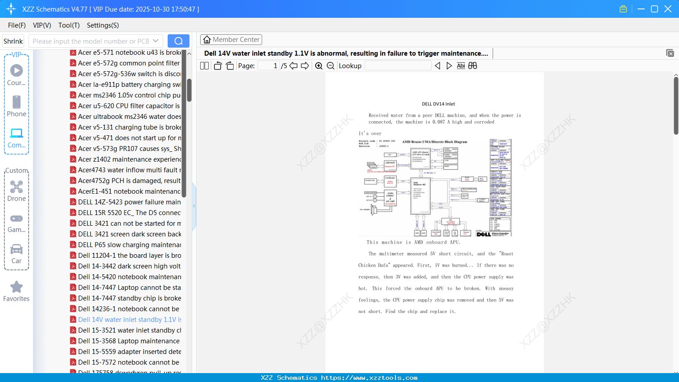The width and height of the screenshot is (679, 382).
Task: Click the XZZ Schematics app logo
Action: [x=11, y=9]
